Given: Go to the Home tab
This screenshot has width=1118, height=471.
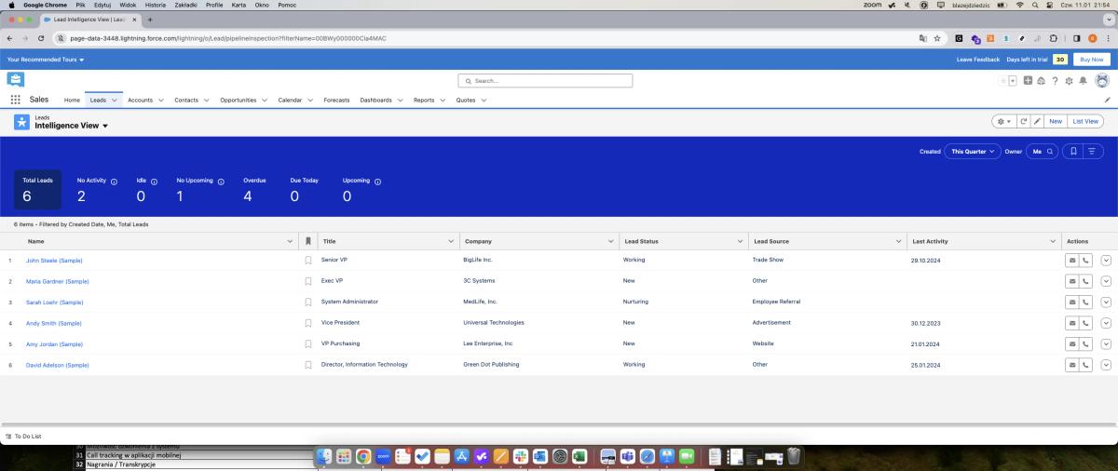Looking at the screenshot, I should (x=72, y=100).
